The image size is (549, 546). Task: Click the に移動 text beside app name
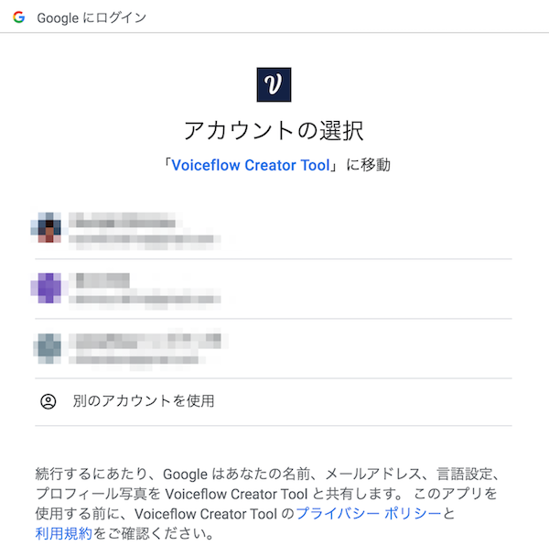pyautogui.click(x=369, y=165)
